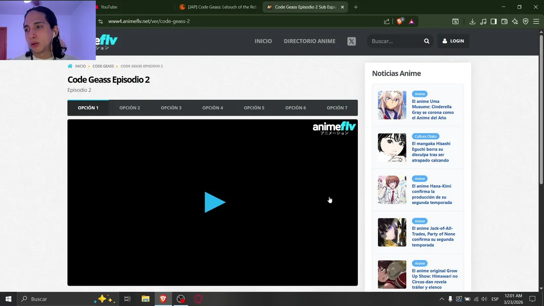This screenshot has height=306, width=544.
Task: Click the tab search icon in toolbar
Action: pos(455,21)
